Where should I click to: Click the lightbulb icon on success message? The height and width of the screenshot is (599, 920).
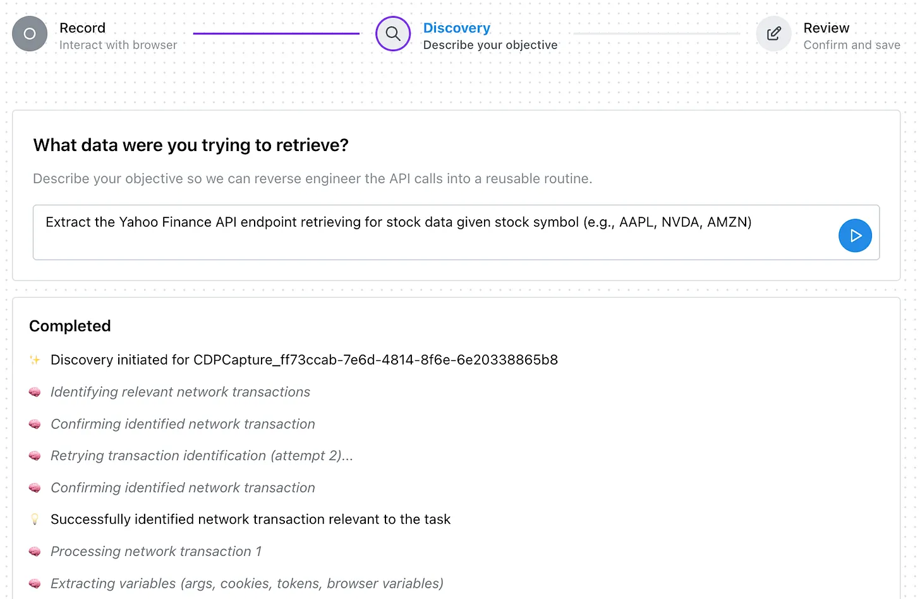click(35, 519)
